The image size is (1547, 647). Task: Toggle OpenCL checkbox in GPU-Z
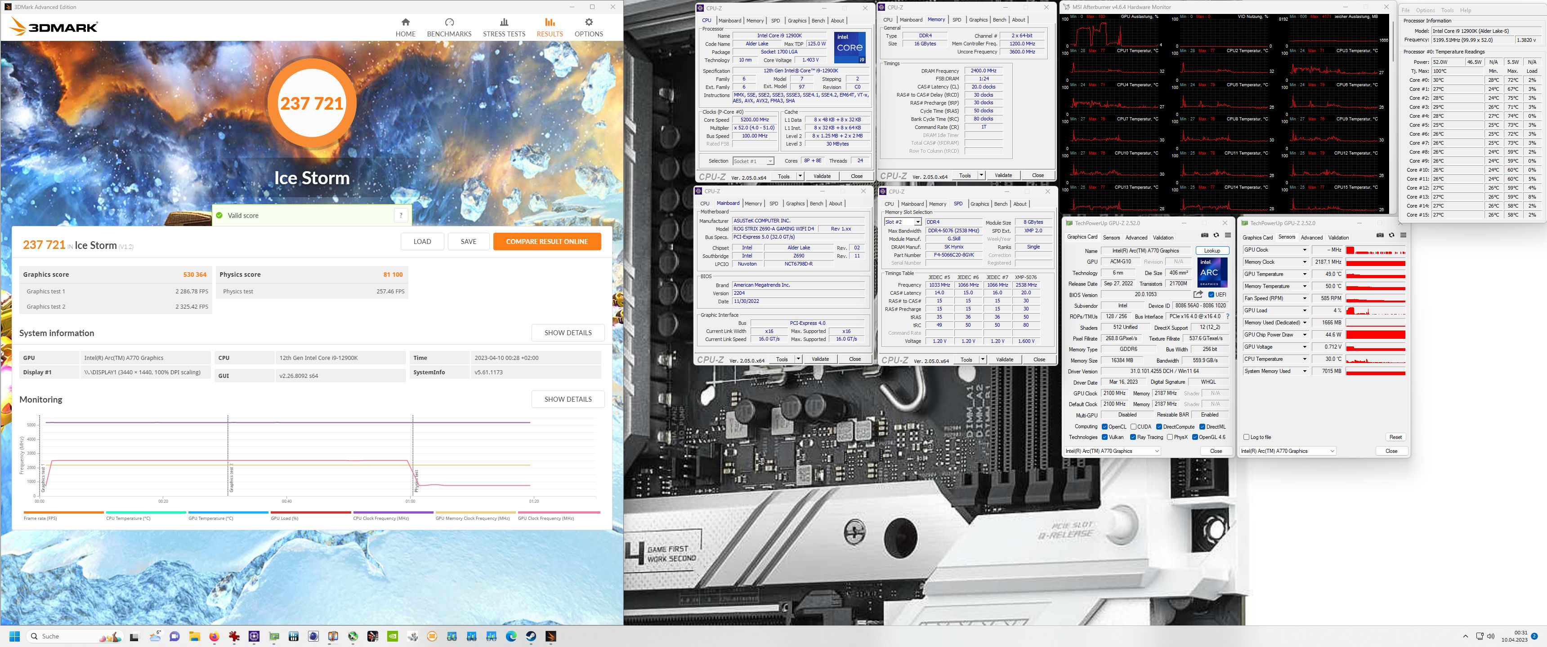(1104, 427)
